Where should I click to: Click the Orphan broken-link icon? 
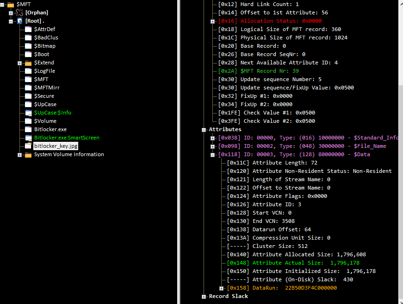coord(19,13)
